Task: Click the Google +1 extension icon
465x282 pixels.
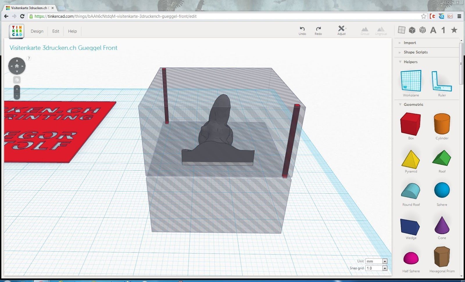Action: [x=450, y=16]
